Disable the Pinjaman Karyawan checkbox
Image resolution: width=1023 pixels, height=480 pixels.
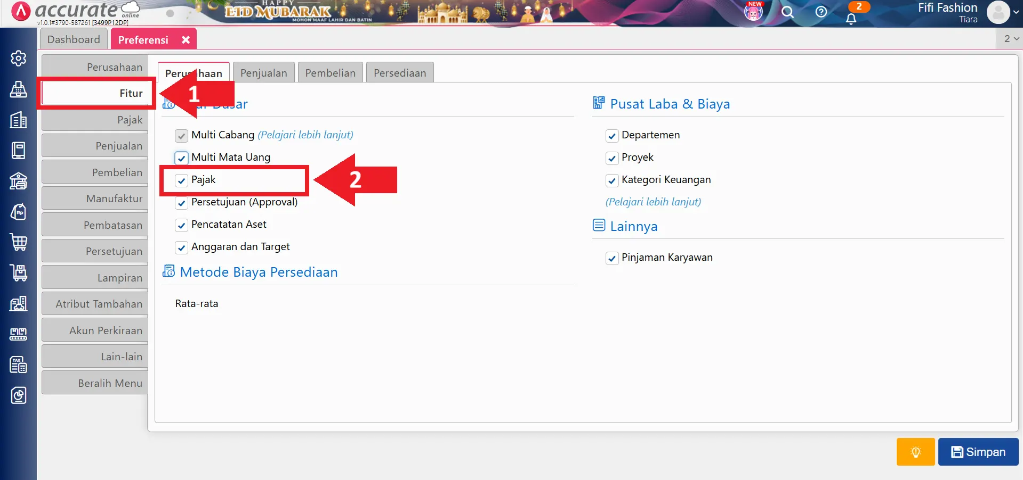pyautogui.click(x=612, y=258)
